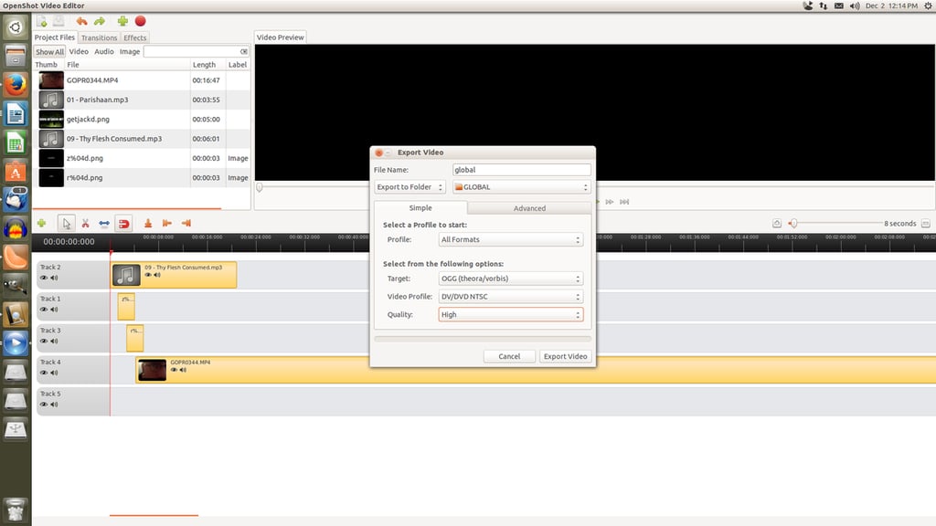936x526 pixels.
Task: Open the Quality High dropdown
Action: 510,314
